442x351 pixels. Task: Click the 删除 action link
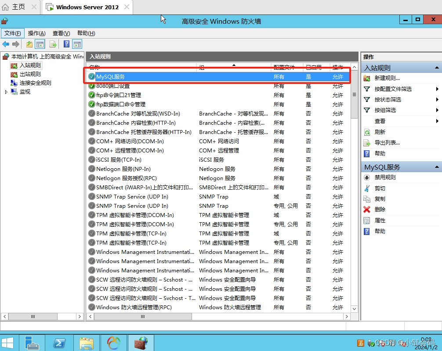pyautogui.click(x=380, y=210)
